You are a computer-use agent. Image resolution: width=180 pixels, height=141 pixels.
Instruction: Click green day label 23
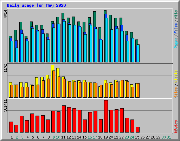(127, 137)
